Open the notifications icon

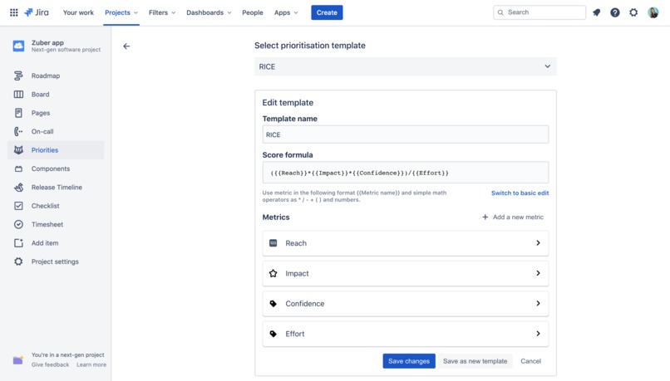[597, 12]
